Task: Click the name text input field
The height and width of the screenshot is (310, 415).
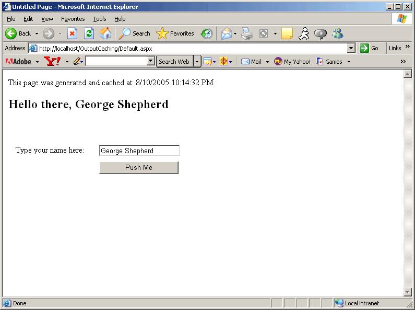Action: coord(139,151)
